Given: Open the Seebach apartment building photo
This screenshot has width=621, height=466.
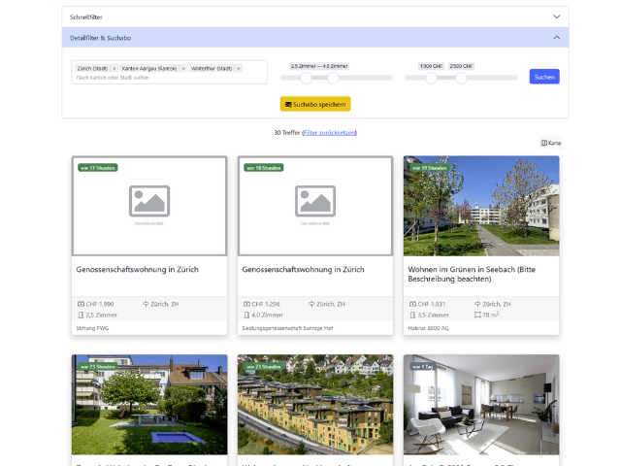Looking at the screenshot, I should [x=481, y=206].
